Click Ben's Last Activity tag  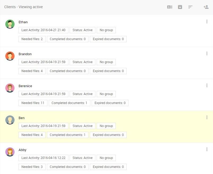click(x=43, y=126)
